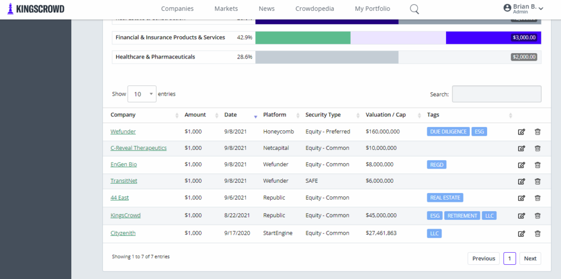Click the Previous page button
Image resolution: width=561 pixels, height=279 pixels.
point(484,259)
